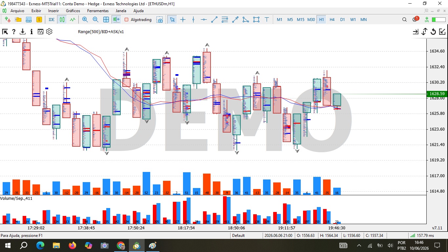Click the search magnifier in toolbar
The image size is (448, 252).
coord(404,20)
